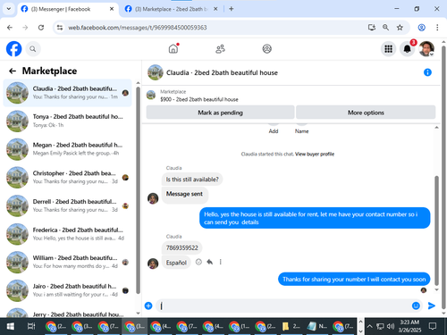
Task: Open the Windows notification center
Action: pos(433,326)
